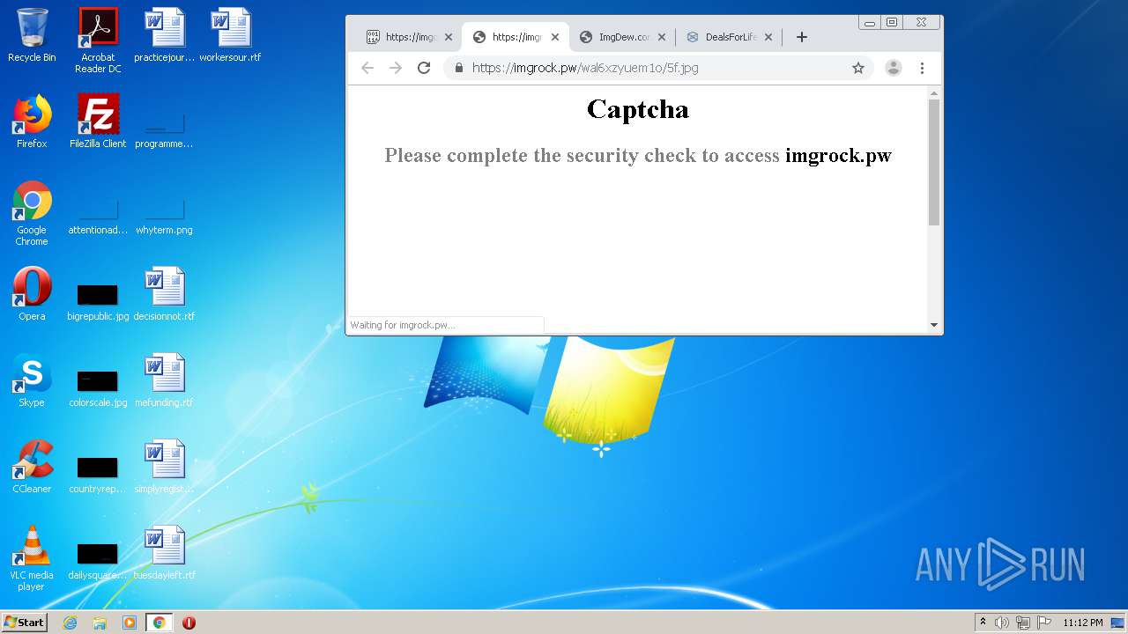Close the first https://imgr tab
Image resolution: width=1128 pixels, height=634 pixels.
click(449, 37)
